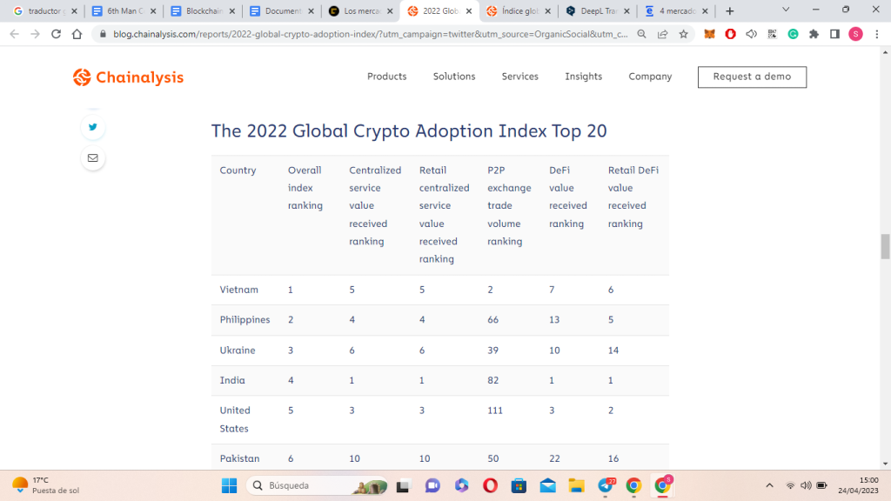891x501 pixels.
Task: Open the weather widget showing 17°C
Action: (45, 485)
